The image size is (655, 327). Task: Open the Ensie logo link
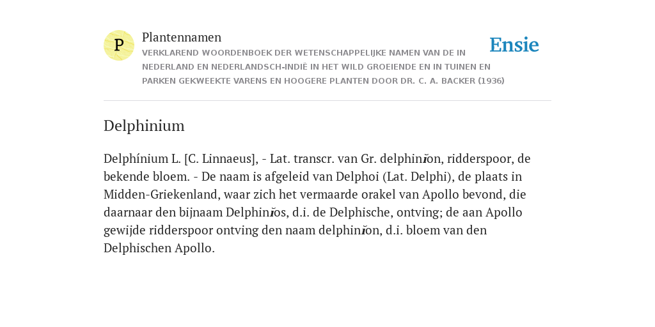[514, 45]
